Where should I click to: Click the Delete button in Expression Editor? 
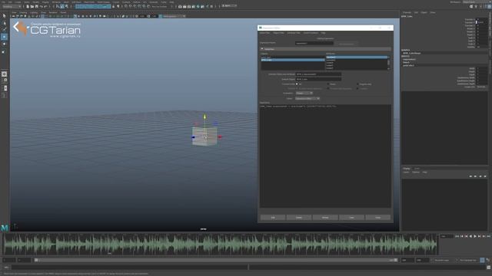point(299,218)
